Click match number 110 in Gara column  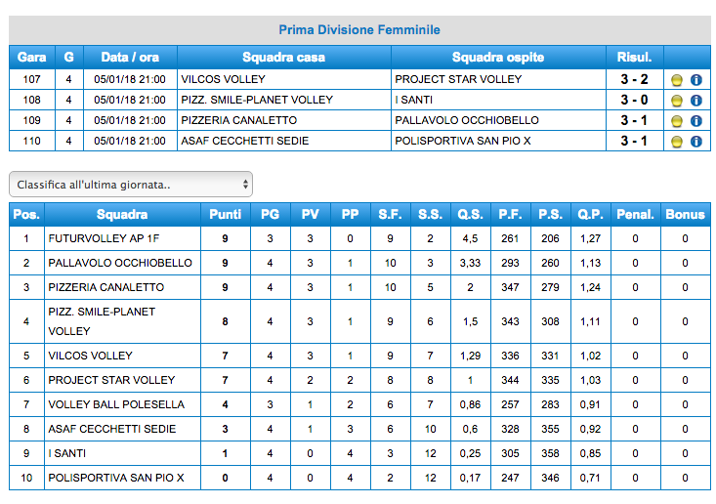point(32,141)
